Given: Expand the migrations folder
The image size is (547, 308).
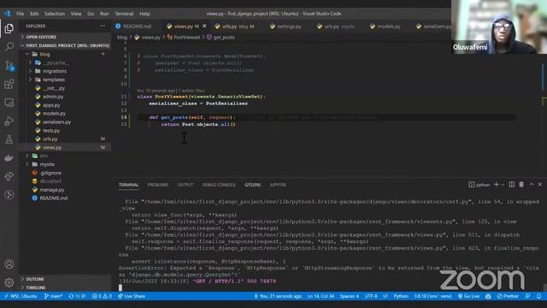Looking at the screenshot, I should [x=55, y=71].
